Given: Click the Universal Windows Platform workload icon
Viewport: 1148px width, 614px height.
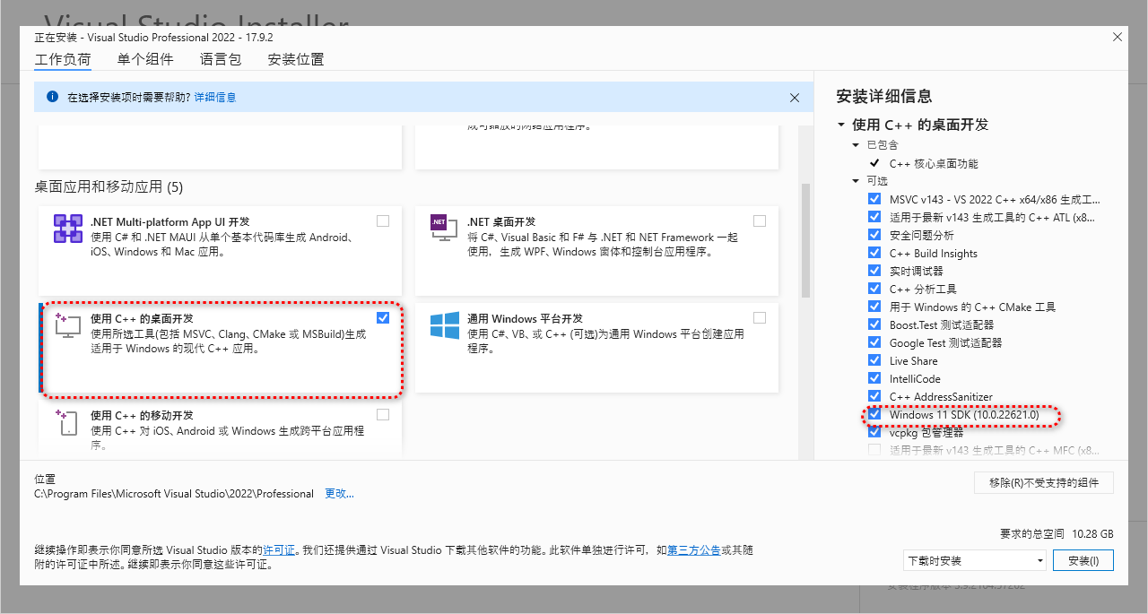Looking at the screenshot, I should pos(443,327).
